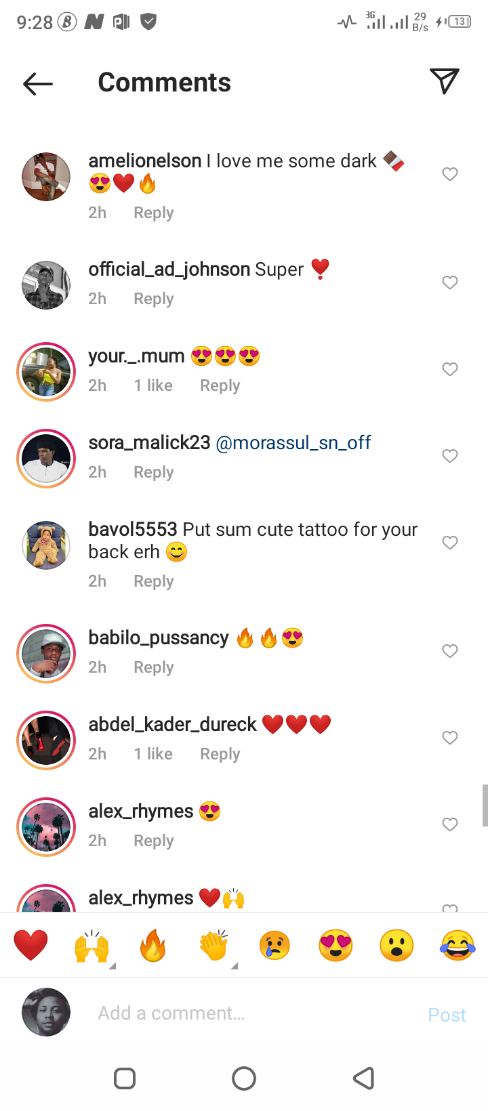Expand clapping hands emoji skin tone options
This screenshot has height=1111, width=488.
click(x=235, y=965)
